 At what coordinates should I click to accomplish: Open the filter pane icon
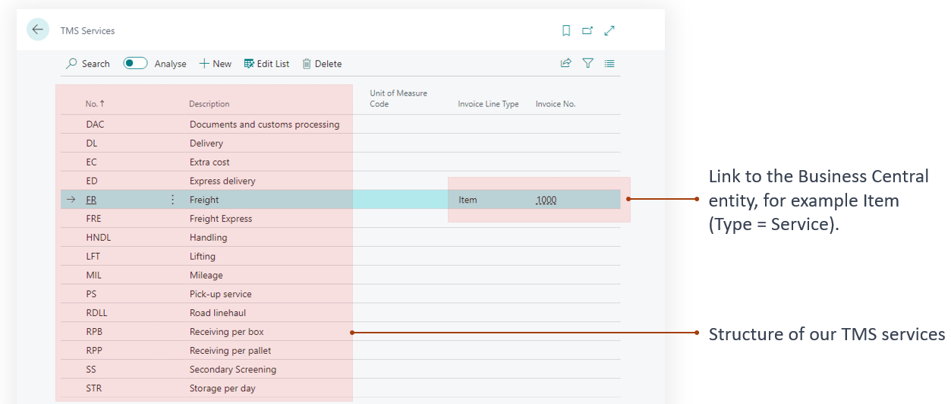587,64
